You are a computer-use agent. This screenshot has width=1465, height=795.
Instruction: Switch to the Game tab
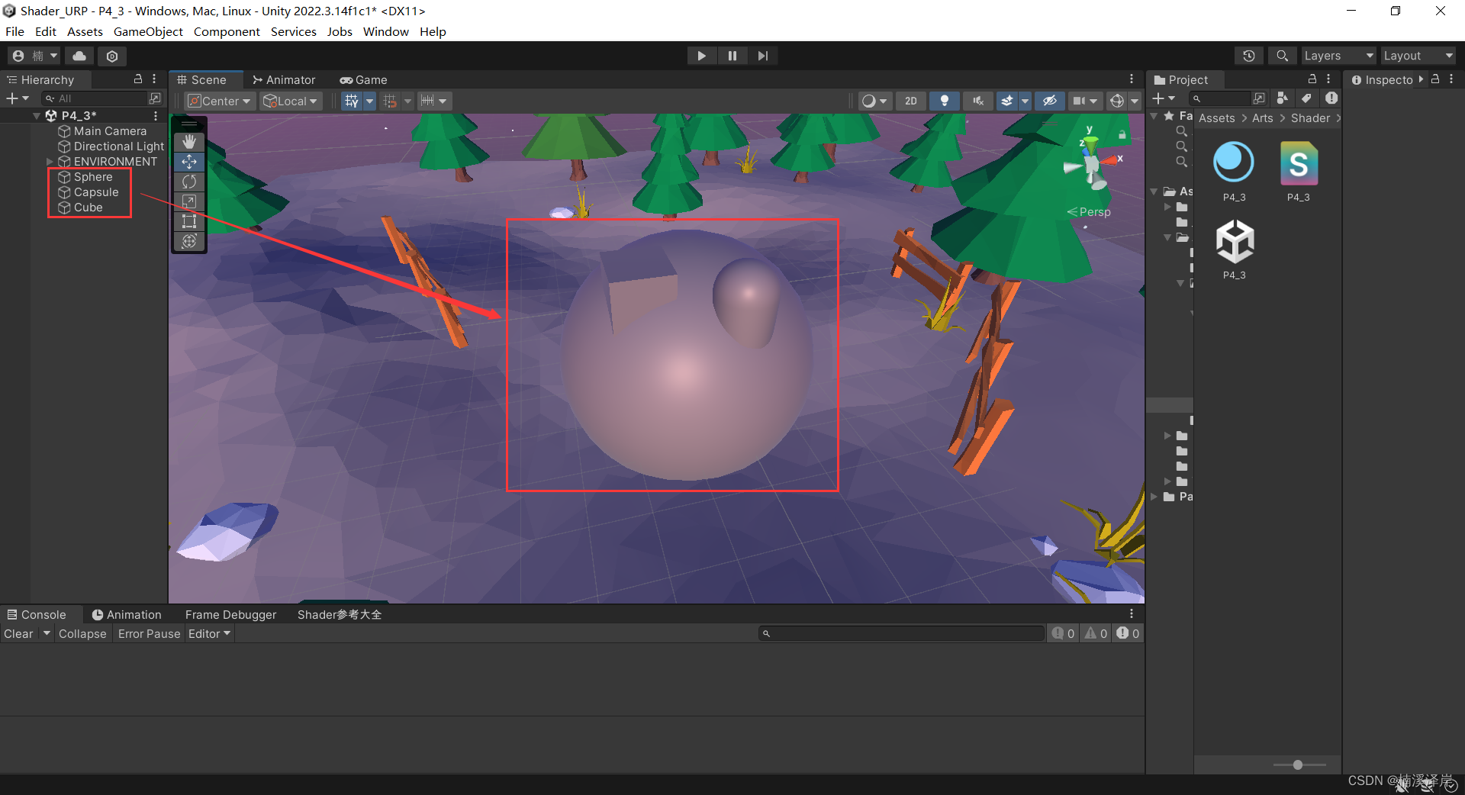click(x=364, y=79)
